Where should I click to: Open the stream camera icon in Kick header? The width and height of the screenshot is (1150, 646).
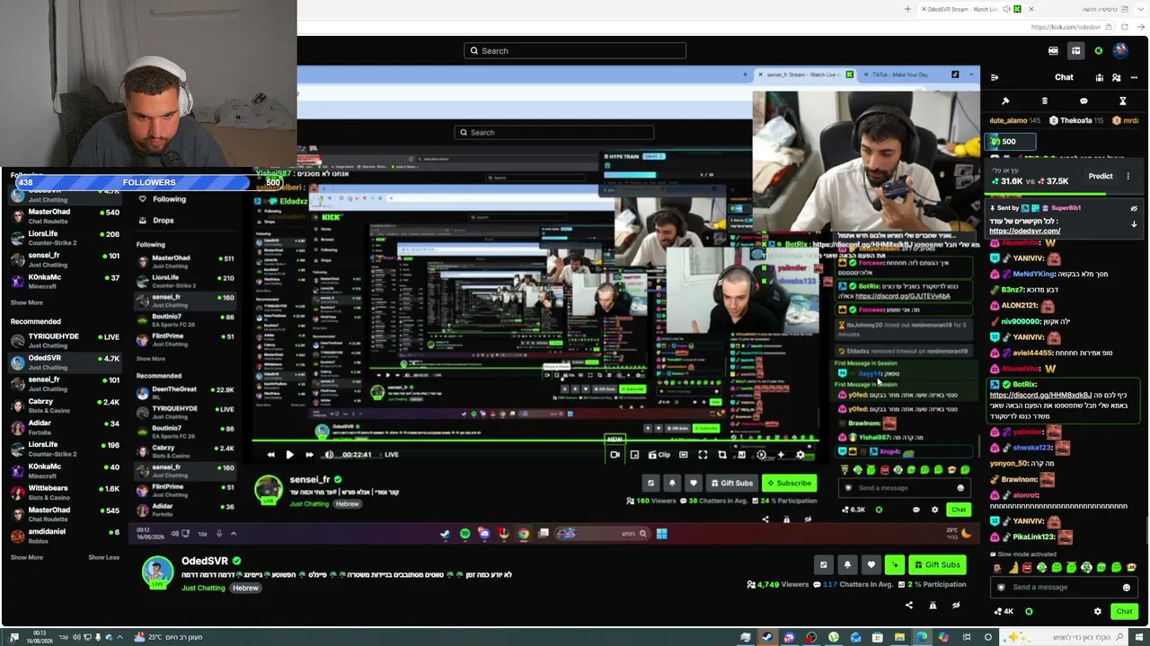pos(1053,51)
